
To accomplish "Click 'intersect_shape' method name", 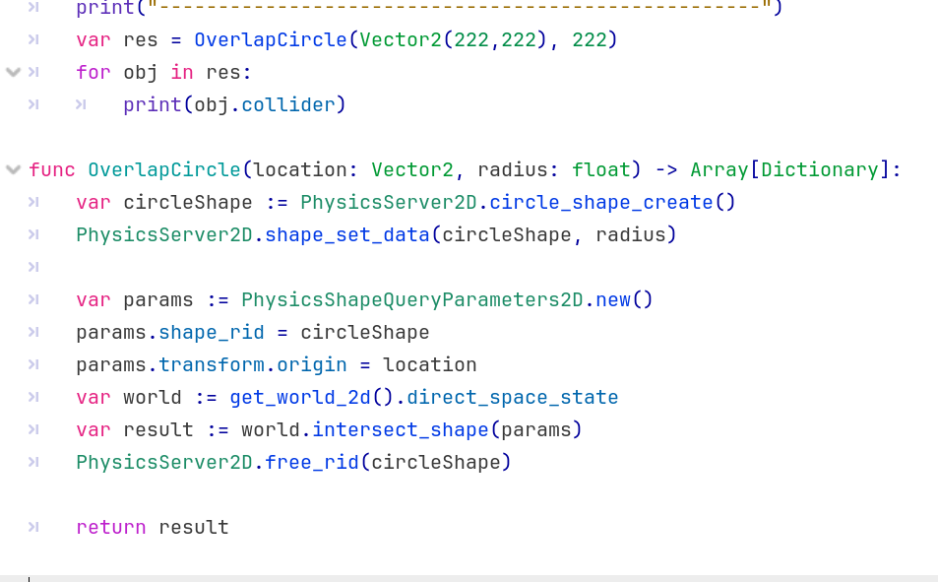I will 401,430.
